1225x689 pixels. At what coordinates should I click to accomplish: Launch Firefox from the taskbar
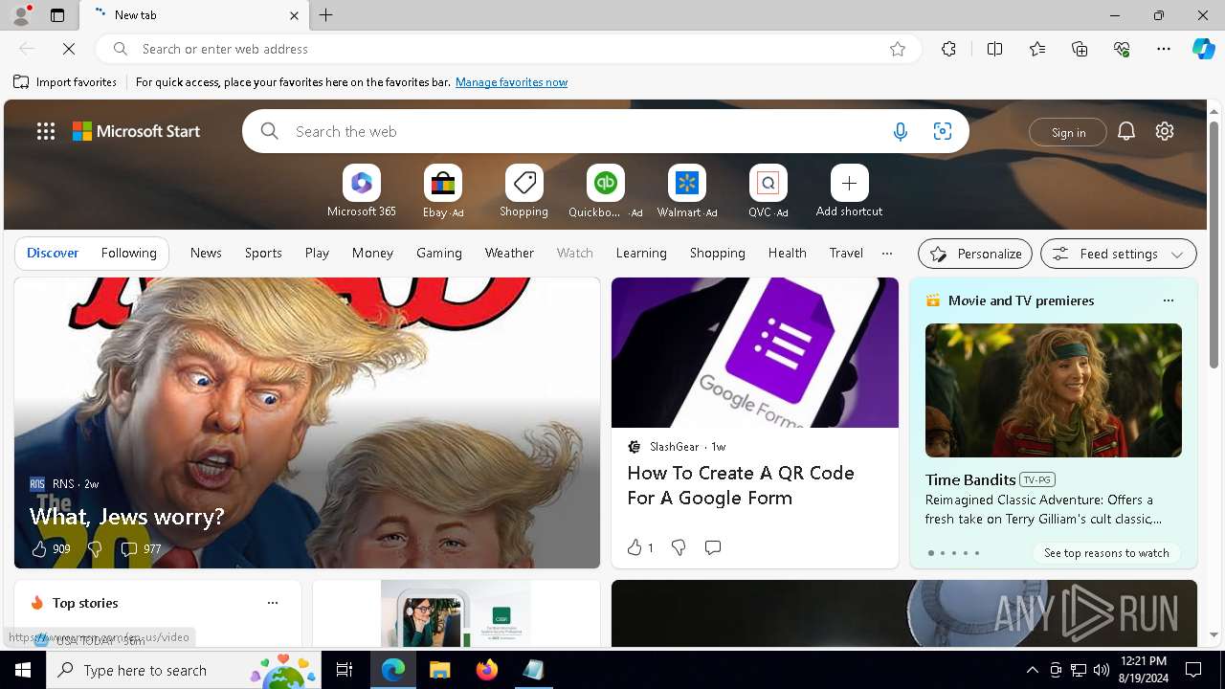pos(487,670)
